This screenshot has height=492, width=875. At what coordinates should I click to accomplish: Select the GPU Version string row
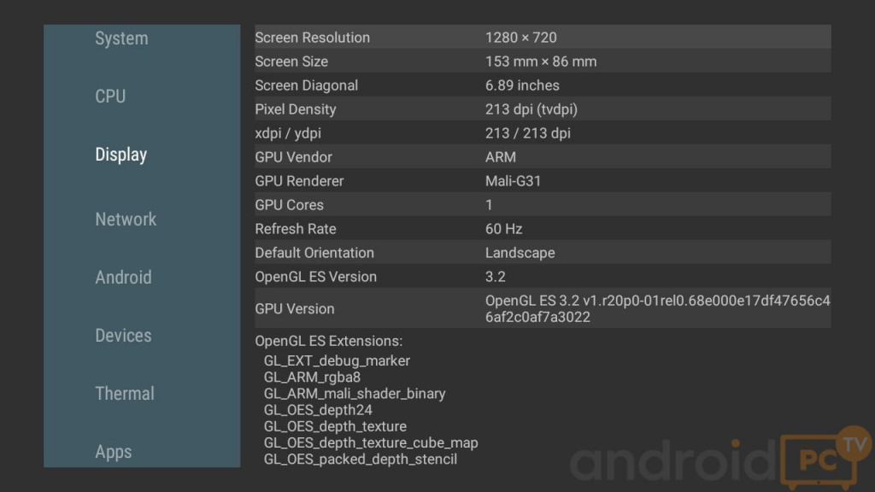tap(542, 308)
